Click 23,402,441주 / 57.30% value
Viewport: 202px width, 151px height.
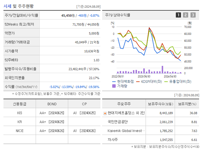84,69
